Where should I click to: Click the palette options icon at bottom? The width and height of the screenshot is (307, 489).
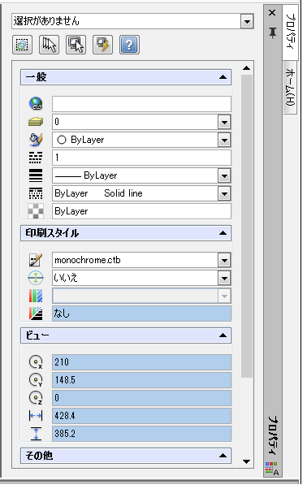(x=272, y=469)
